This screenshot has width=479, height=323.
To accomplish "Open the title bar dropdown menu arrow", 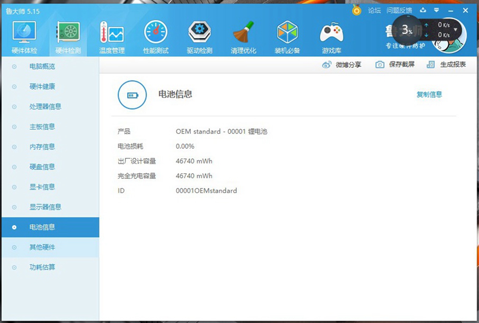I will coord(436,10).
